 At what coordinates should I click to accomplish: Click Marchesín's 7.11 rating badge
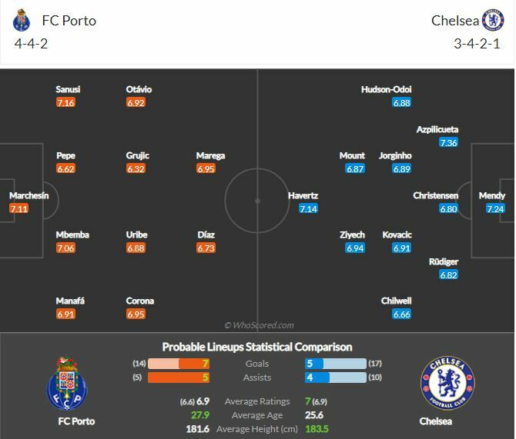pos(19,208)
